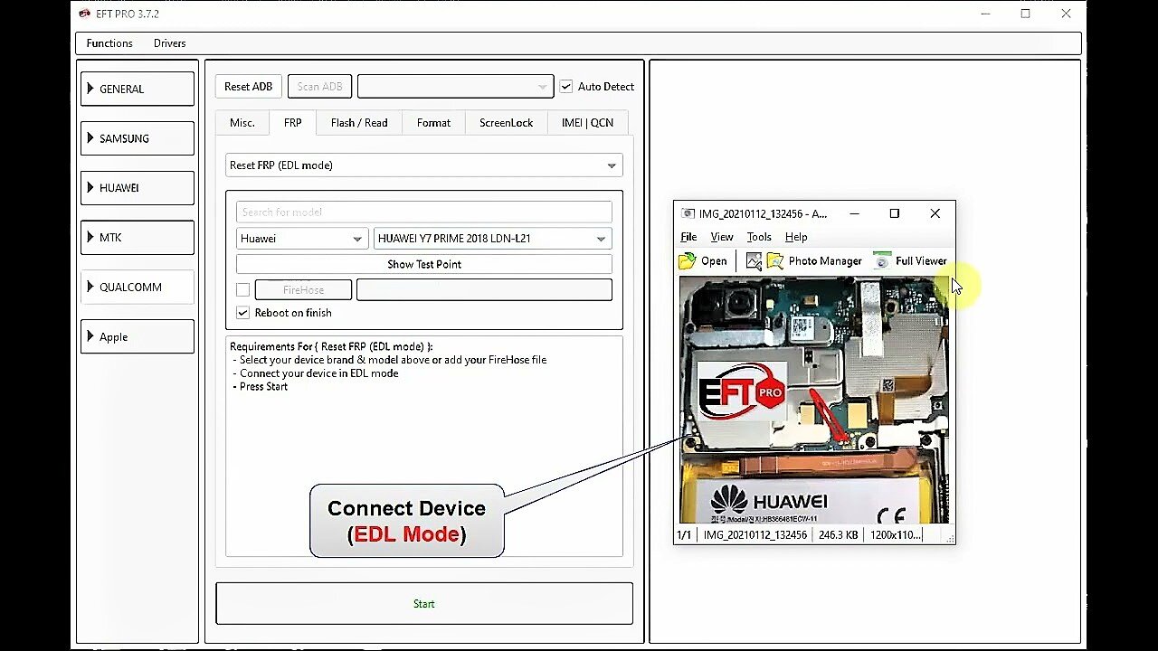1158x651 pixels.
Task: Open the ADB device dropdown
Action: tap(455, 86)
